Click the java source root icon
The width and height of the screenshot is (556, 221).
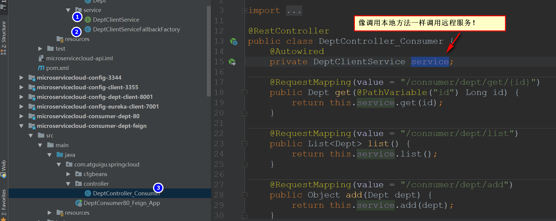60,155
